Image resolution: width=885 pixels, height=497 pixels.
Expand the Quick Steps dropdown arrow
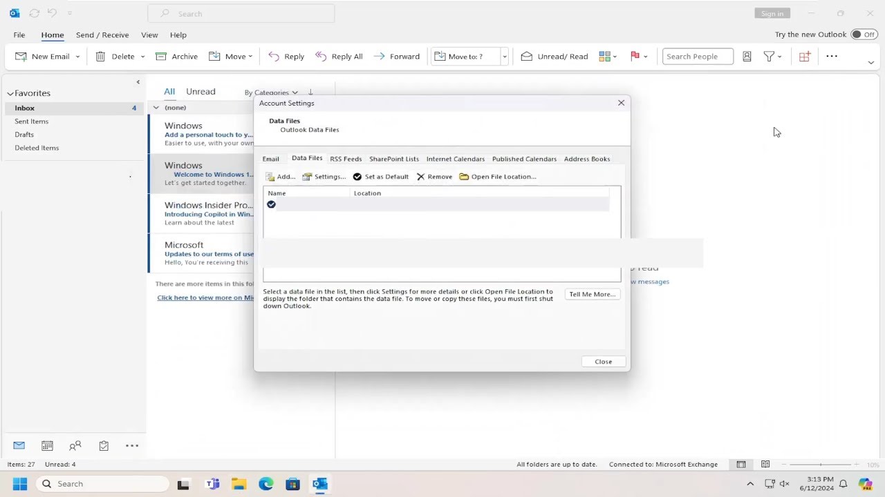point(505,57)
